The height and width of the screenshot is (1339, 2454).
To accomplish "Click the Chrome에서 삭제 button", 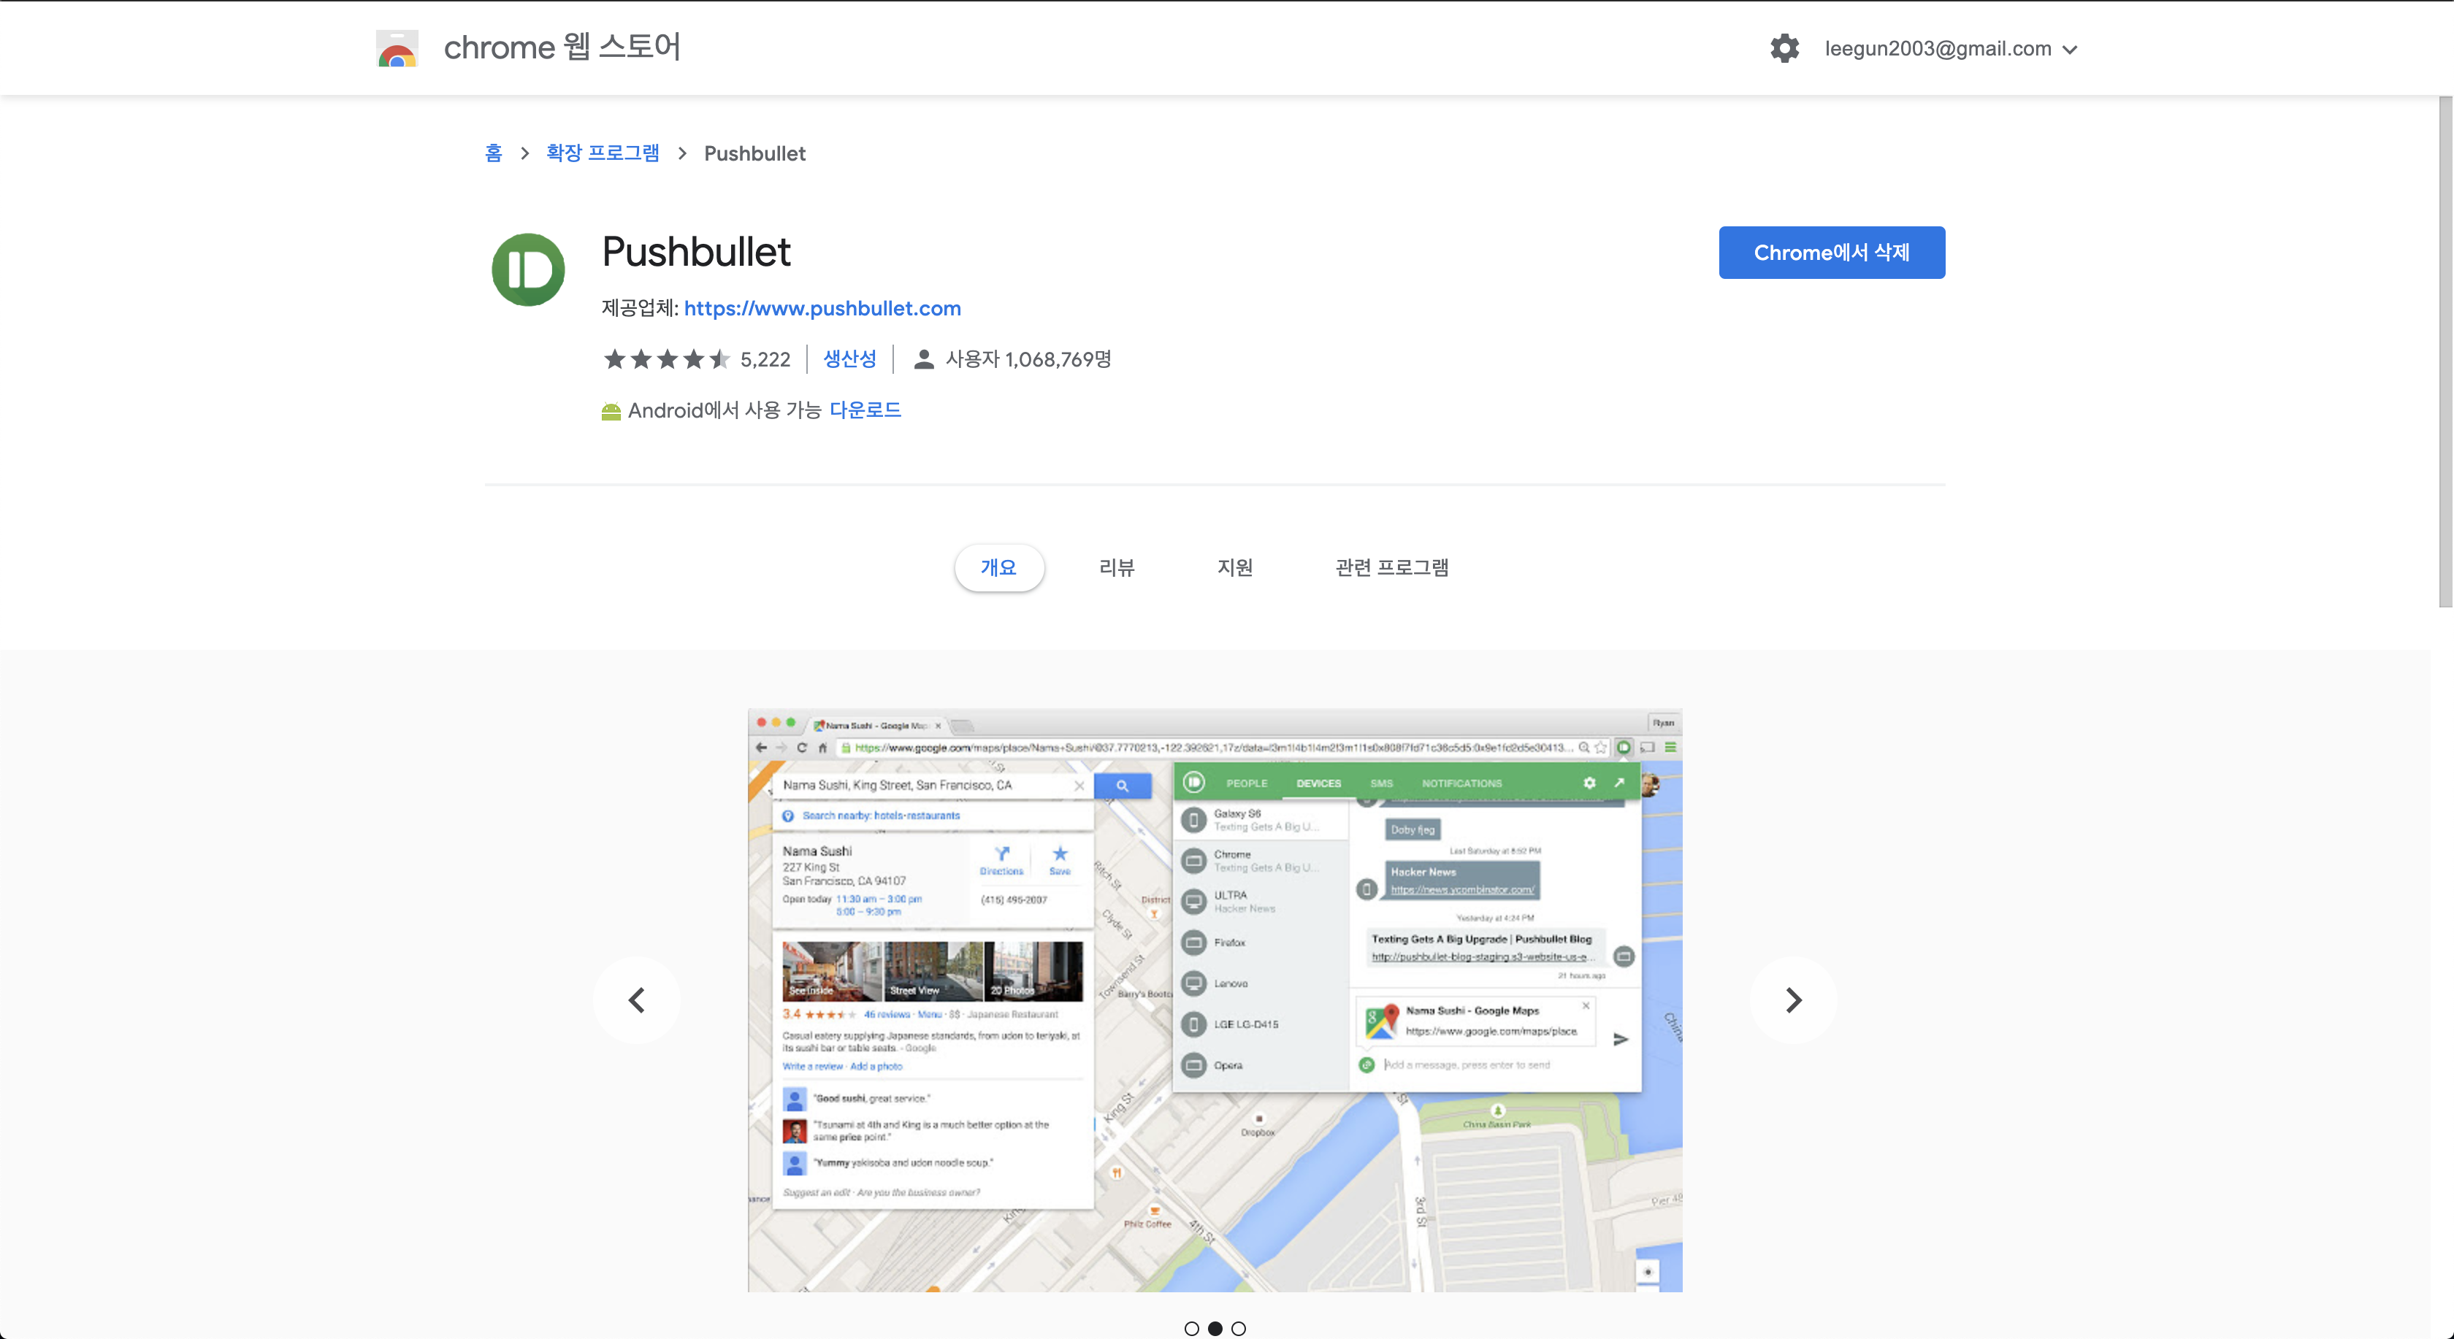I will [x=1831, y=253].
